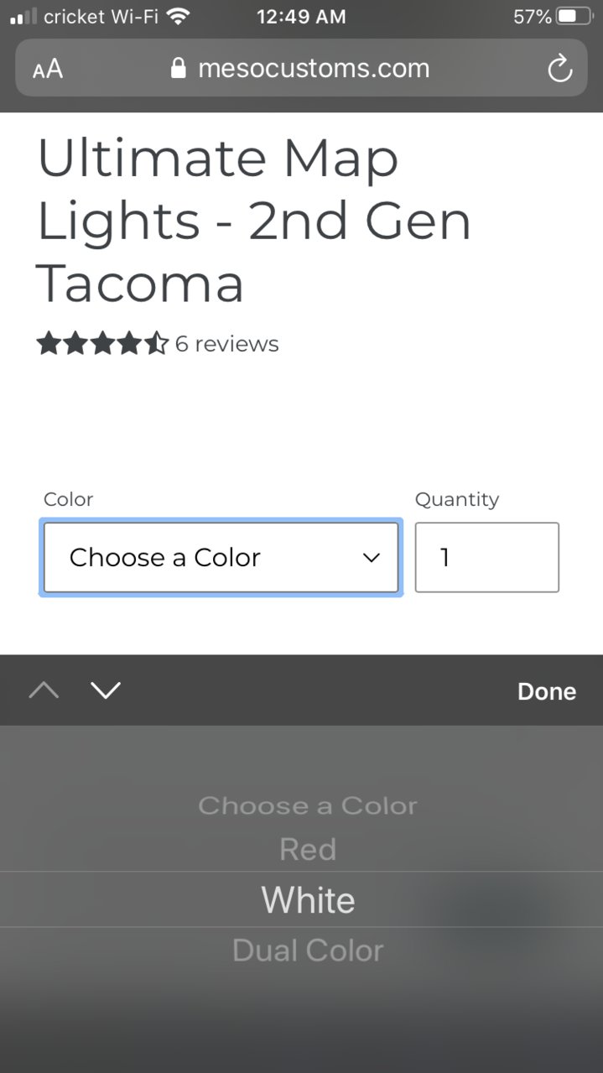Screen dimensions: 603x1073
Task: Select Red in the picker
Action: click(x=308, y=850)
